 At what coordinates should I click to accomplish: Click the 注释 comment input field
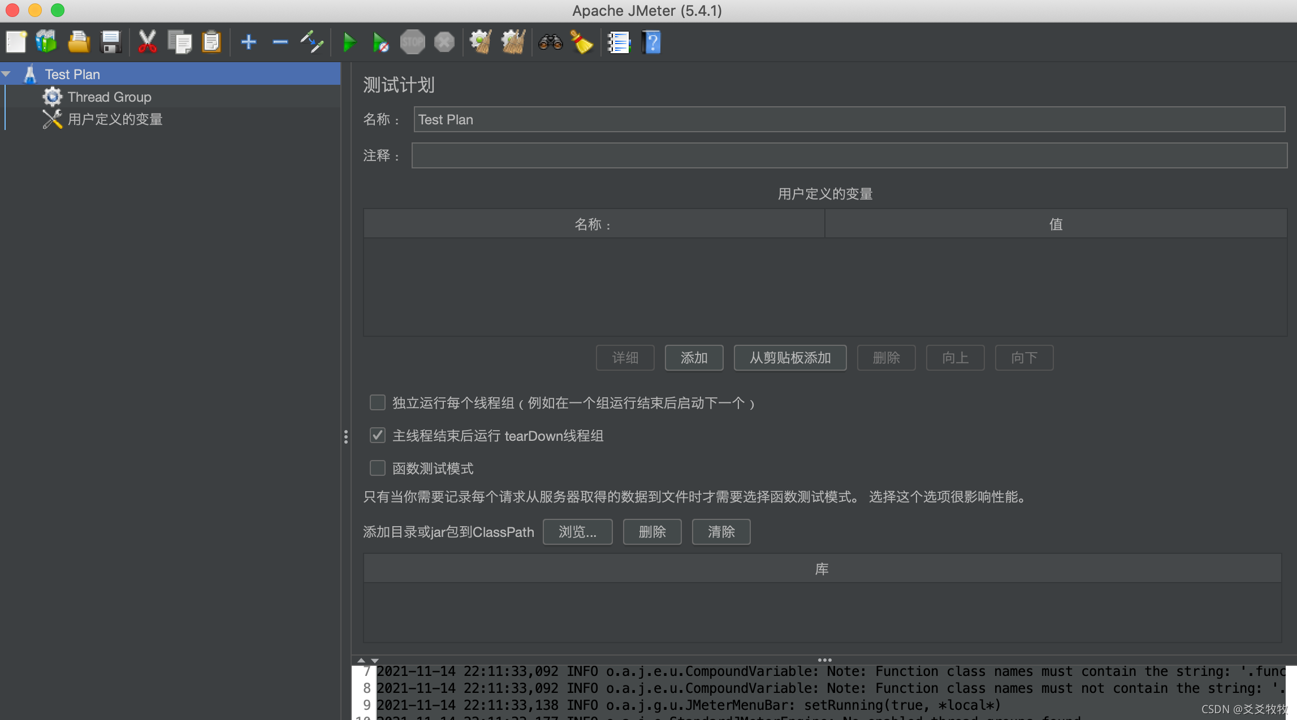click(849, 155)
